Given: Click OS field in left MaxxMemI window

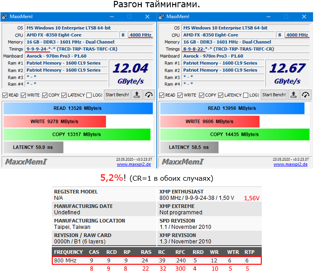Looking at the screenshot, I should click(x=89, y=28).
